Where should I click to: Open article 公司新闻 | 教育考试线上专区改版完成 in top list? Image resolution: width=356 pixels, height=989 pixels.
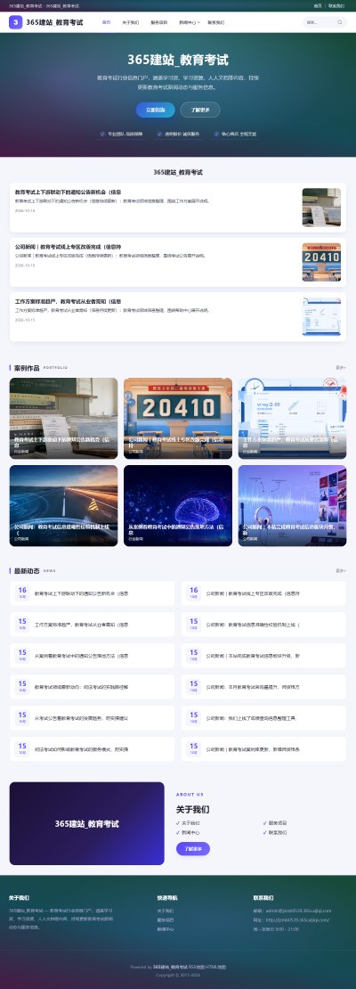(x=68, y=247)
